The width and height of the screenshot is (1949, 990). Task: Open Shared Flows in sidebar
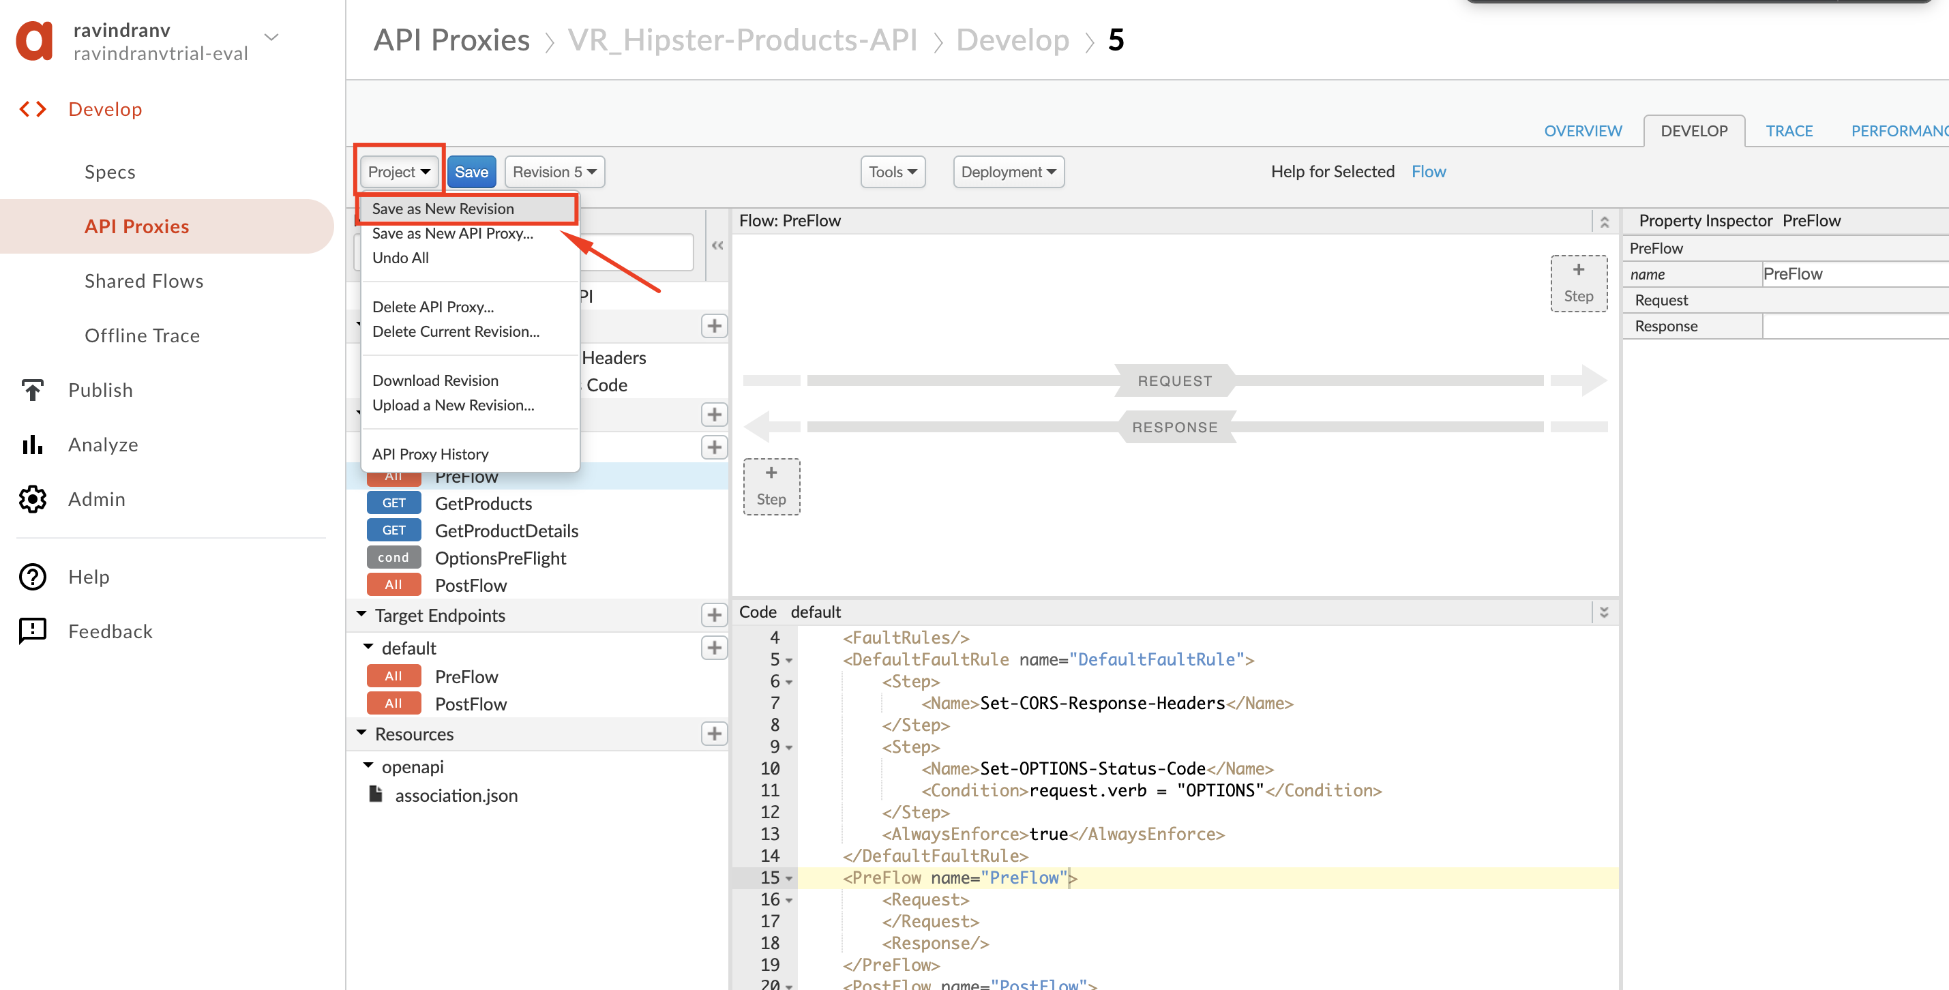click(144, 281)
